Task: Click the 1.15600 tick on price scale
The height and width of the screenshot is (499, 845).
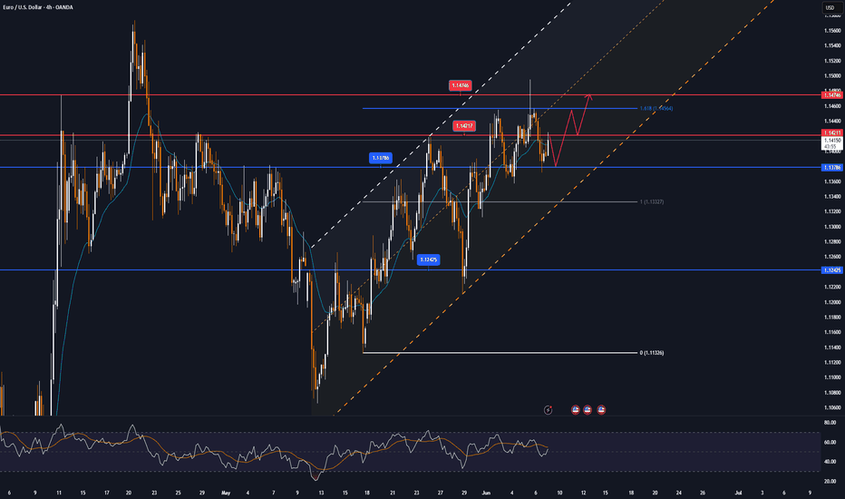Action: [x=832, y=31]
